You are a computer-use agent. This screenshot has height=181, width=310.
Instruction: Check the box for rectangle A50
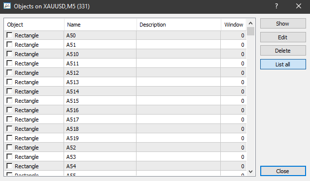click(9, 35)
